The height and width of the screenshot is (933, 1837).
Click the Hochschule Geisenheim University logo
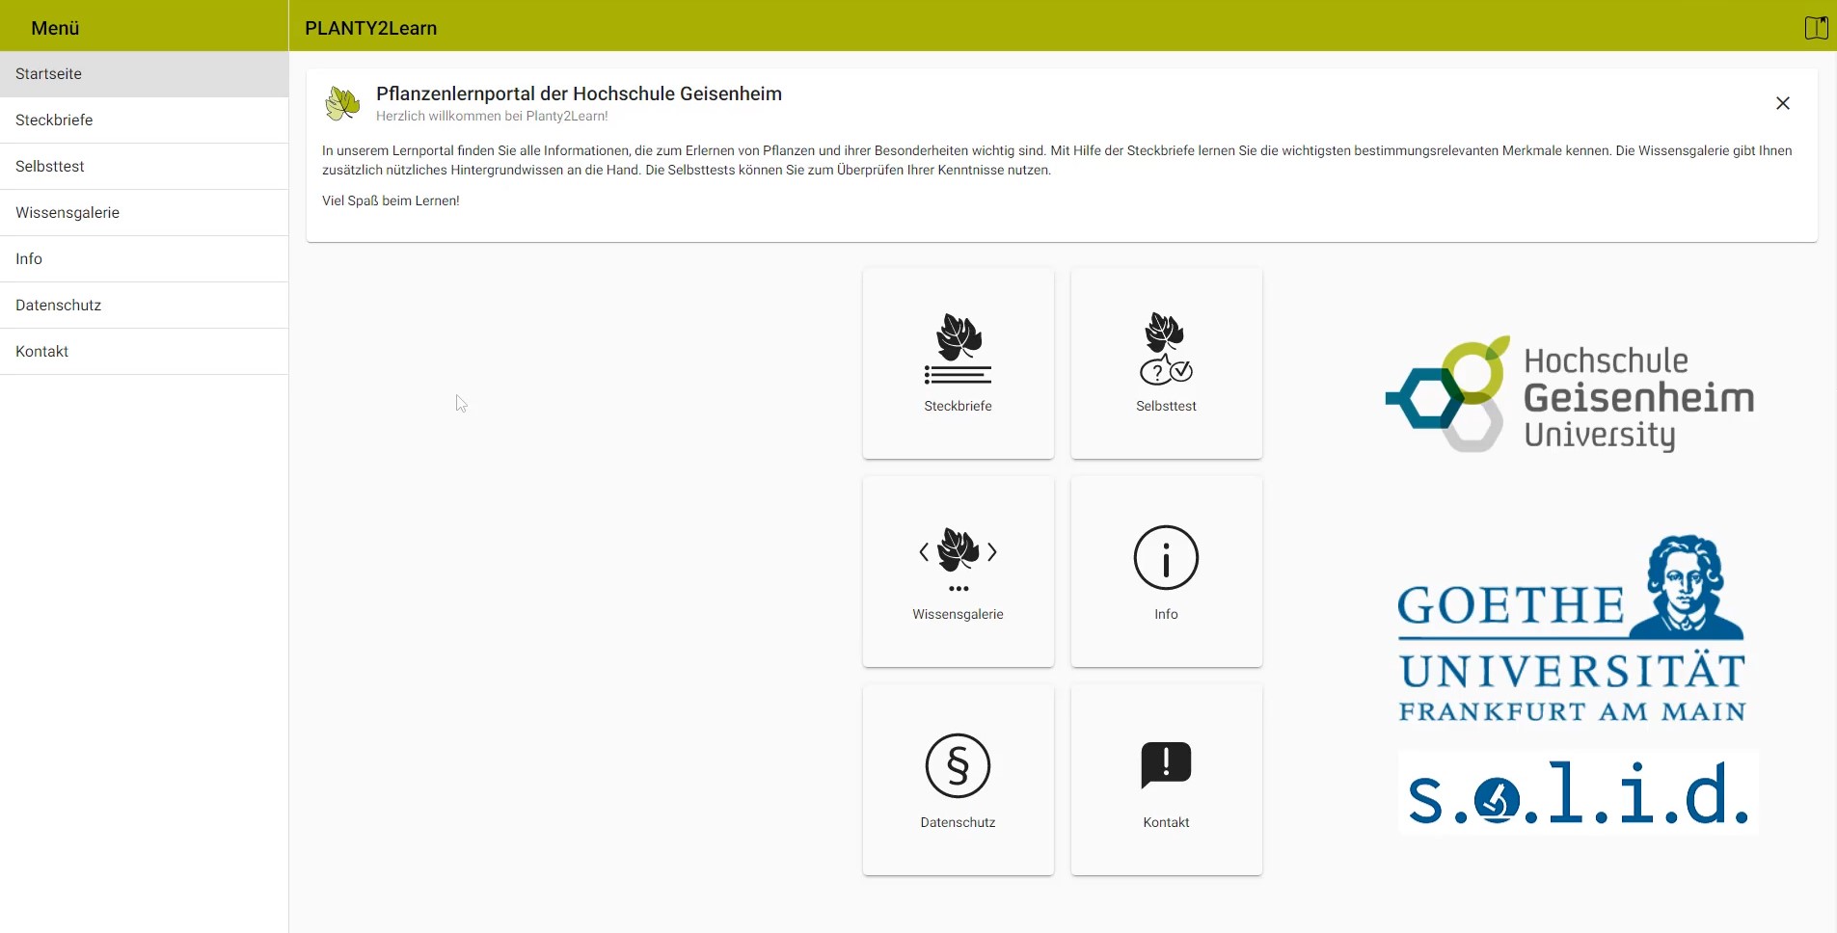coord(1569,395)
